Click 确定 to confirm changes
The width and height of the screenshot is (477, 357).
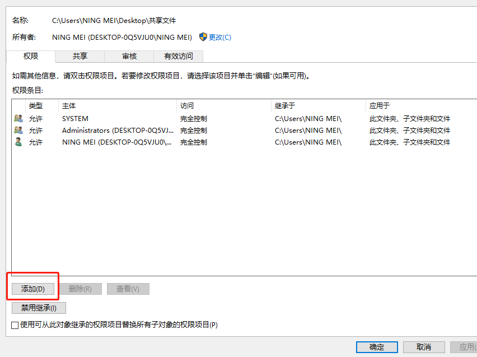tap(376, 347)
